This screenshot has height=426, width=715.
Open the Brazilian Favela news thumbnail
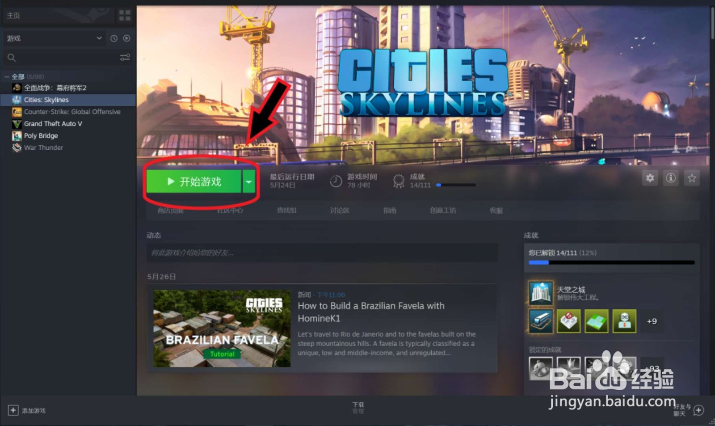click(x=222, y=329)
